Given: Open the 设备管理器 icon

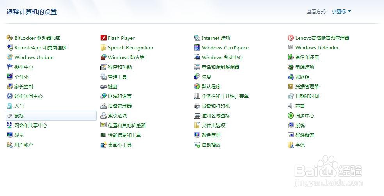Looking at the screenshot, I should pyautogui.click(x=103, y=106).
